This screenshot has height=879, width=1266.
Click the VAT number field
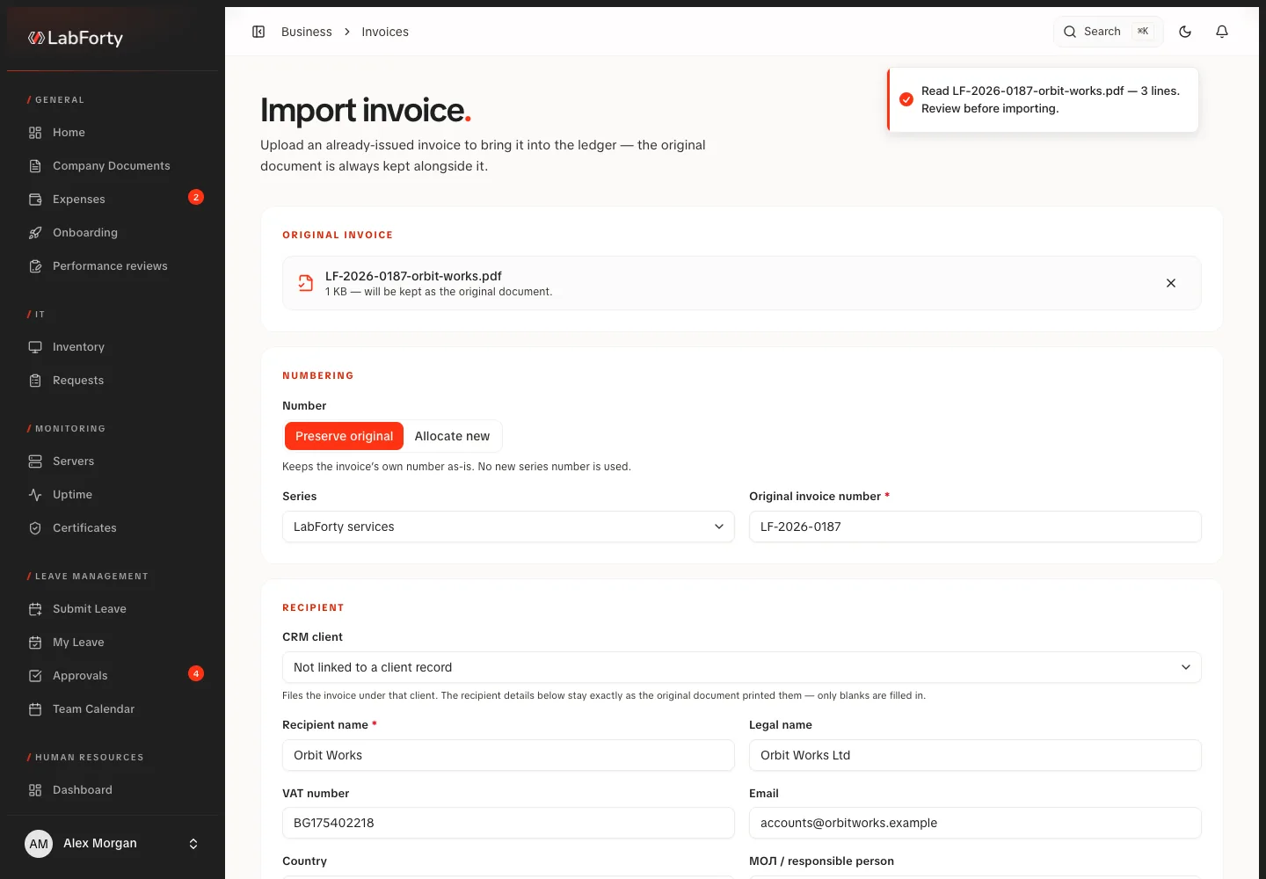[x=508, y=823]
